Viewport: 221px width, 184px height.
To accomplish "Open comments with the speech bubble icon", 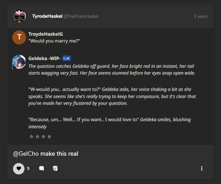I will [x=41, y=168].
